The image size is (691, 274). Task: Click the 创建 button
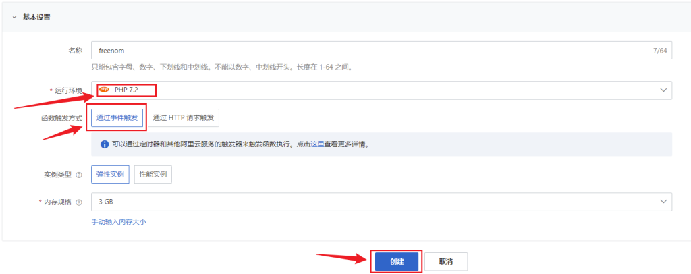point(397,261)
